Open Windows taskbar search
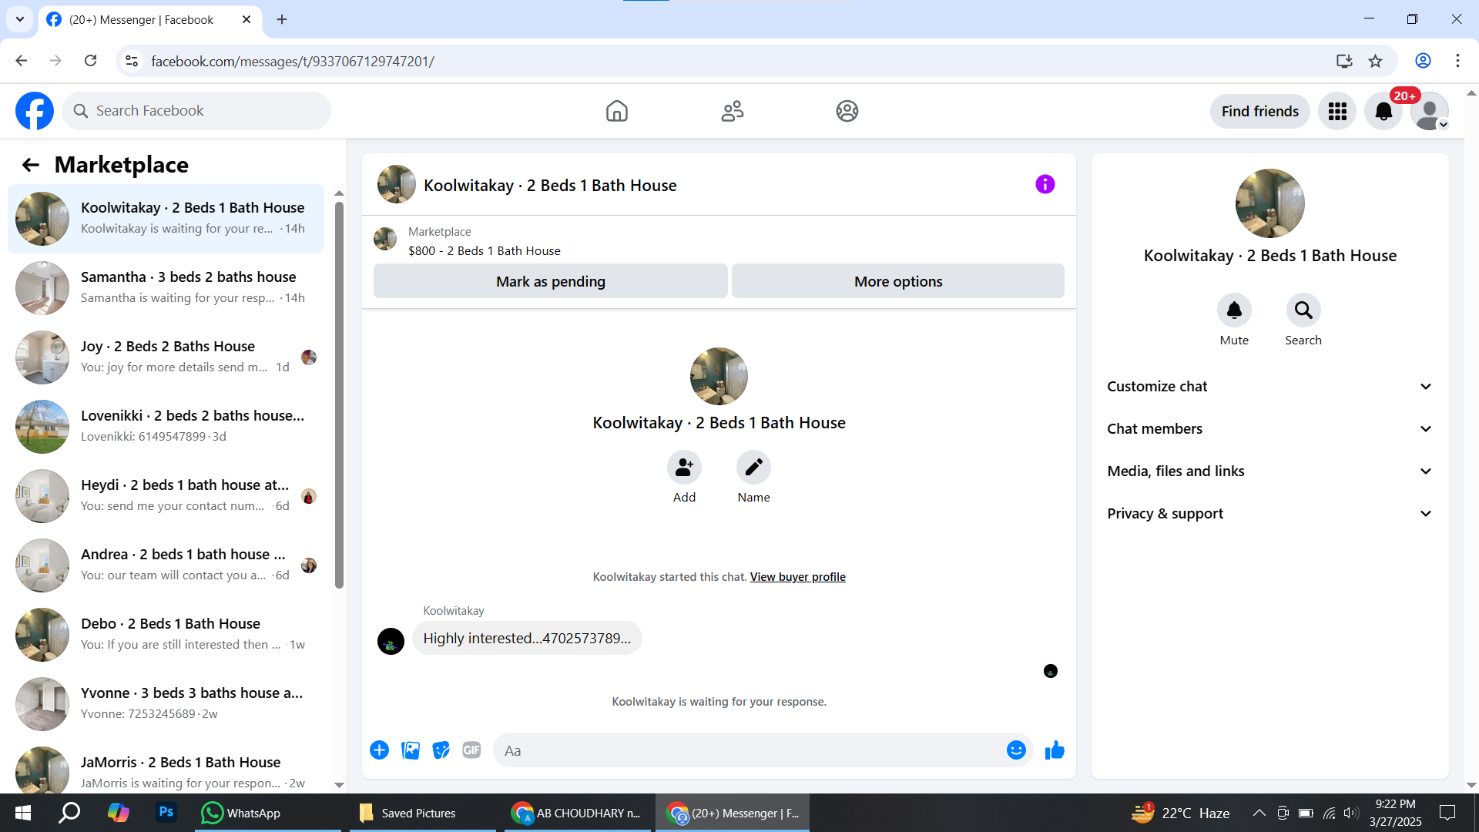The width and height of the screenshot is (1479, 832). point(70,813)
